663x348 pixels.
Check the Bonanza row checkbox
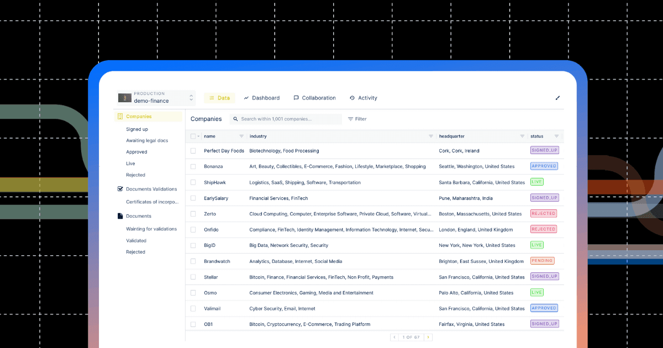point(193,166)
